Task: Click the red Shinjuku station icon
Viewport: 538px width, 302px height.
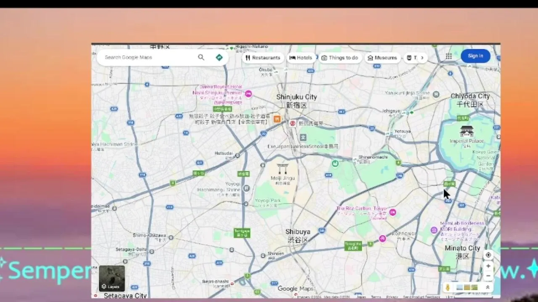Action: (x=293, y=123)
